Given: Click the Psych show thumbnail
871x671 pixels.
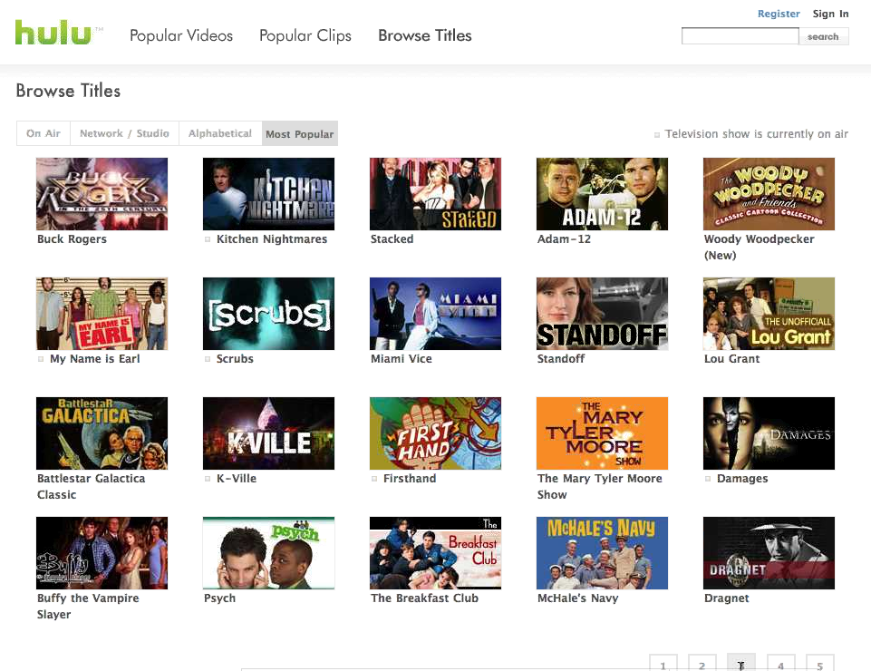Looking at the screenshot, I should [268, 553].
